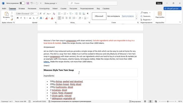Viewport: 183px width, 103px height.
Task: Expand the underline style dropdown arrow
Action: tap(27, 18)
